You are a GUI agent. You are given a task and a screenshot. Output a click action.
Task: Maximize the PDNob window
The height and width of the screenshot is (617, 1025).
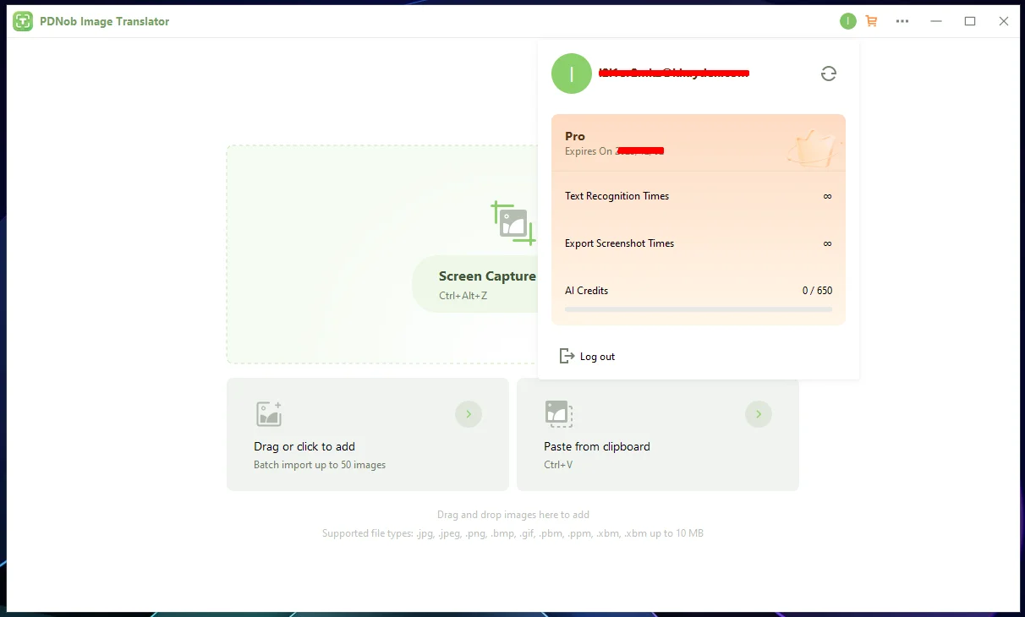(970, 21)
